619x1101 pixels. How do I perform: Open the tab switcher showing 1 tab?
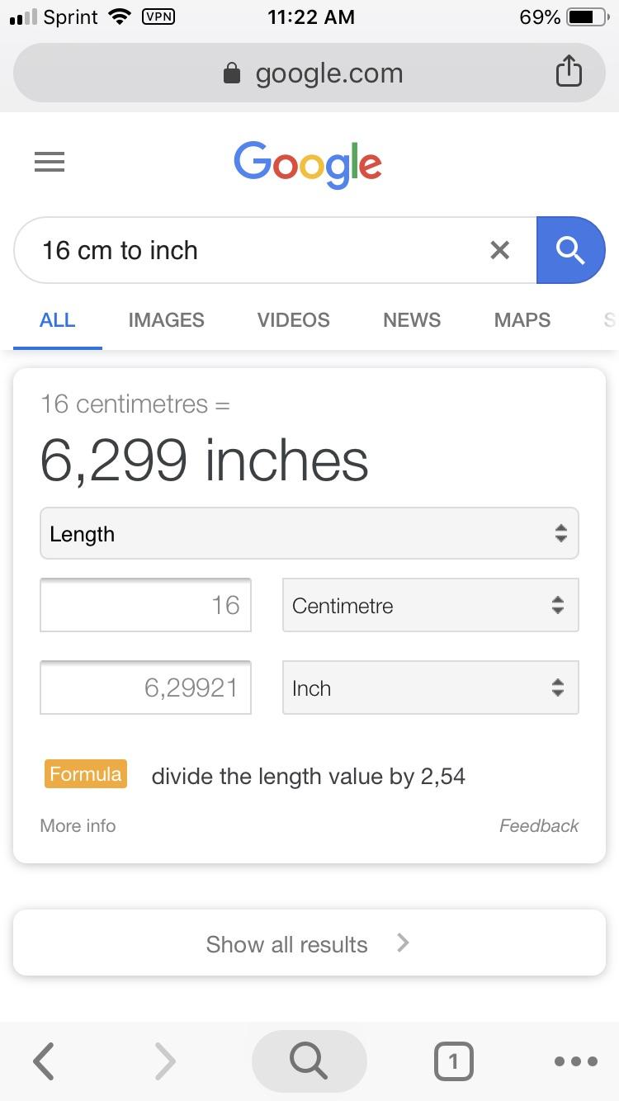click(453, 1061)
